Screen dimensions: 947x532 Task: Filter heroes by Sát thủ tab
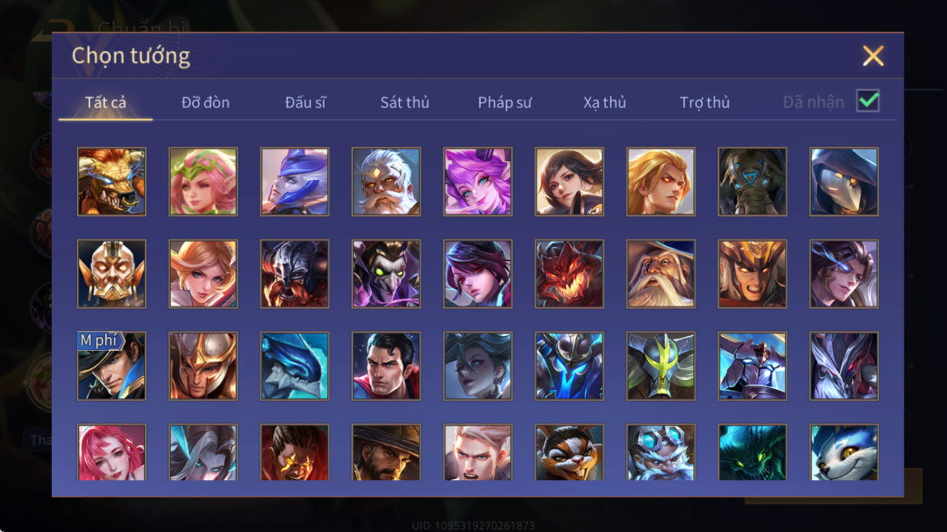coord(404,102)
